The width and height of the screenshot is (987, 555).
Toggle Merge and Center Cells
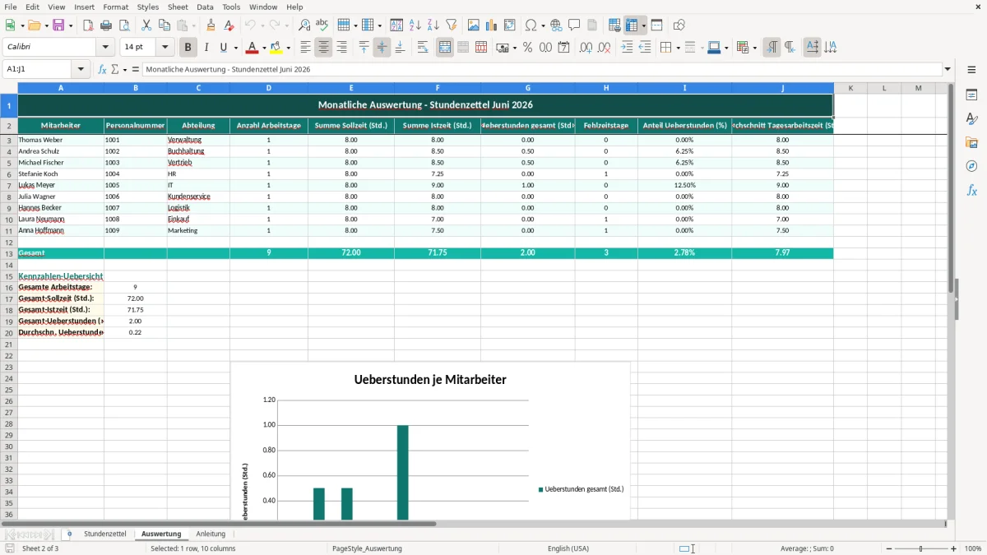(x=445, y=48)
